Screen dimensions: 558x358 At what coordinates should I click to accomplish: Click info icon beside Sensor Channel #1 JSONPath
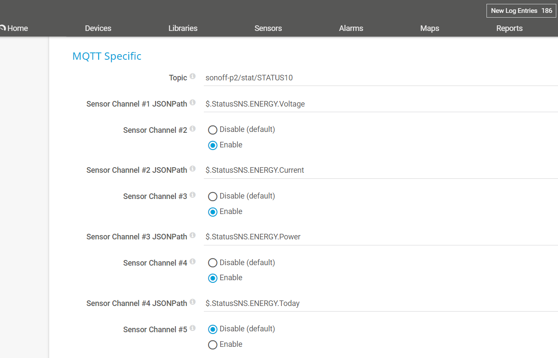(x=193, y=103)
